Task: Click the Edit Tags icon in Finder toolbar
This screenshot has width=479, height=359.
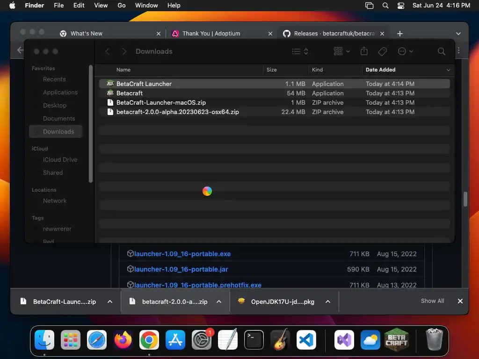Action: point(382,51)
